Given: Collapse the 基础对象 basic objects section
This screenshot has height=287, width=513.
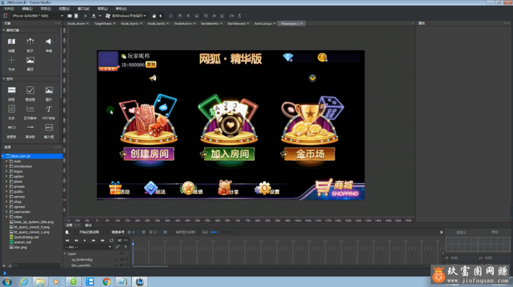Looking at the screenshot, I should [4, 30].
